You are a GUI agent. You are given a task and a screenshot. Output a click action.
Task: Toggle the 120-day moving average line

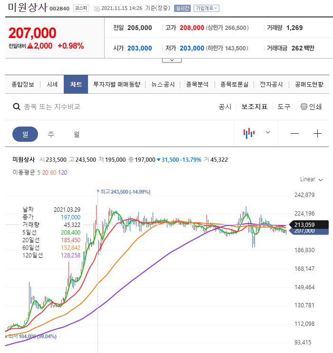(62, 172)
